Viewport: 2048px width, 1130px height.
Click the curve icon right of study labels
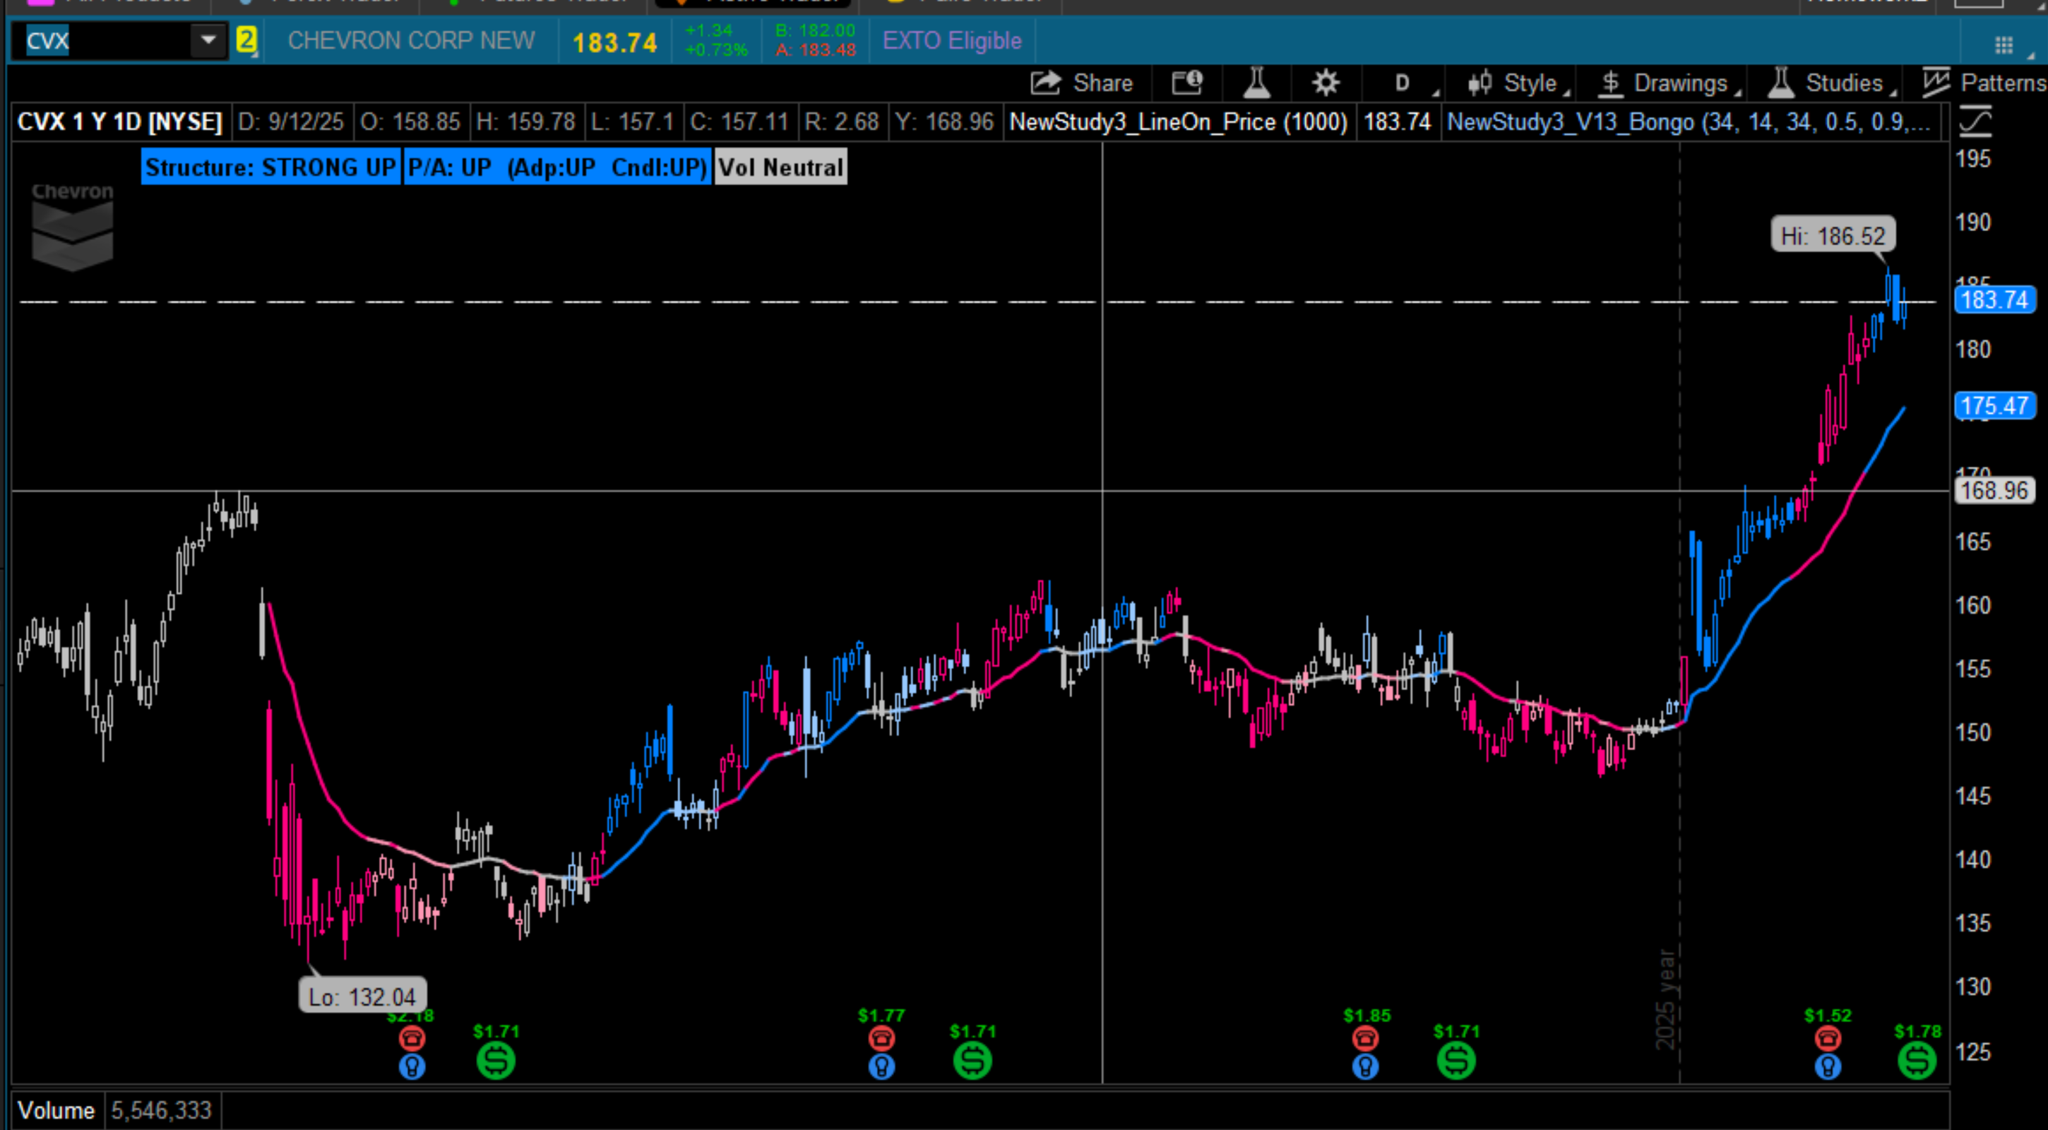1976,121
